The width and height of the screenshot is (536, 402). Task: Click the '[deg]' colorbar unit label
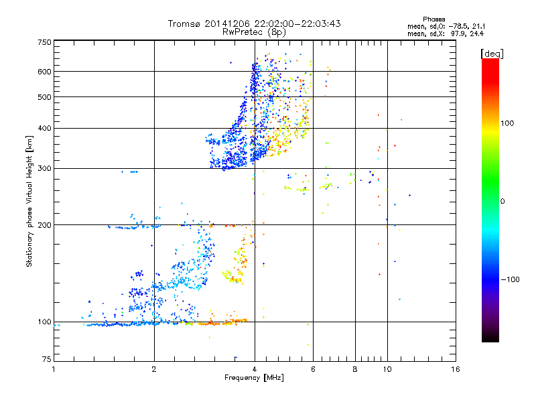point(492,54)
